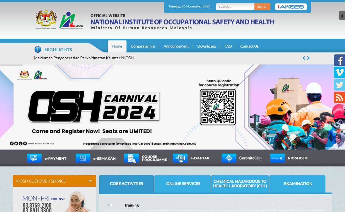Select the Home menu tab
The width and height of the screenshot is (345, 212).
pyautogui.click(x=117, y=46)
